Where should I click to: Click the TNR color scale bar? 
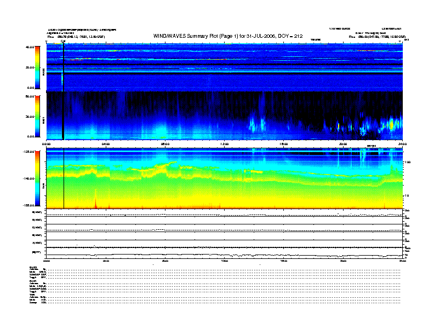point(37,178)
